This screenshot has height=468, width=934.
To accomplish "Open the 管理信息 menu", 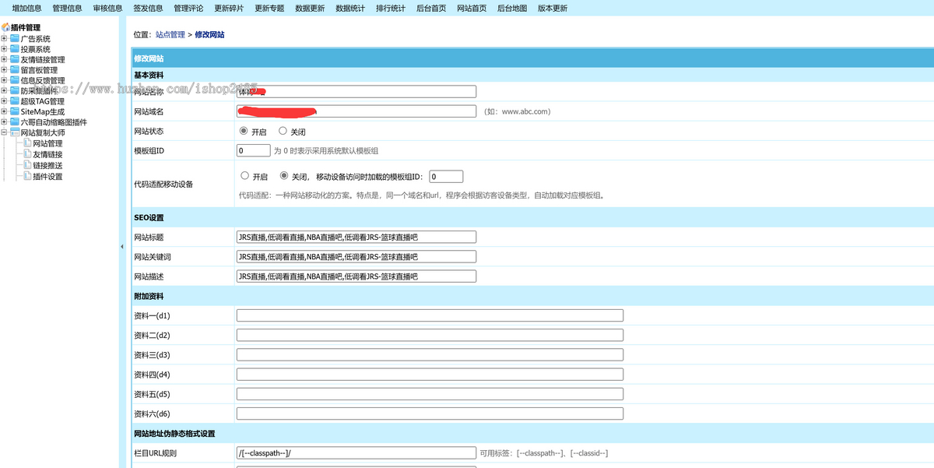I will [x=67, y=9].
